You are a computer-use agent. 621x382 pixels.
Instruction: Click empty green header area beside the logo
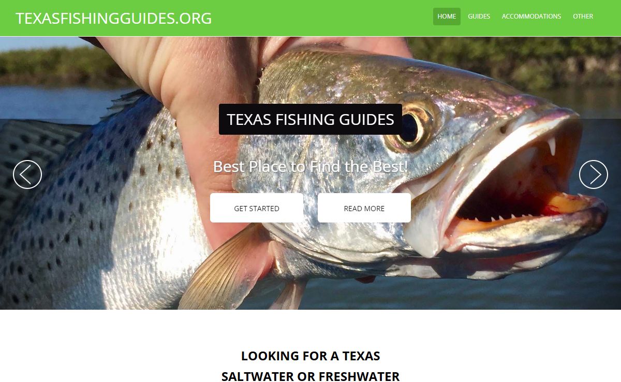(321, 18)
